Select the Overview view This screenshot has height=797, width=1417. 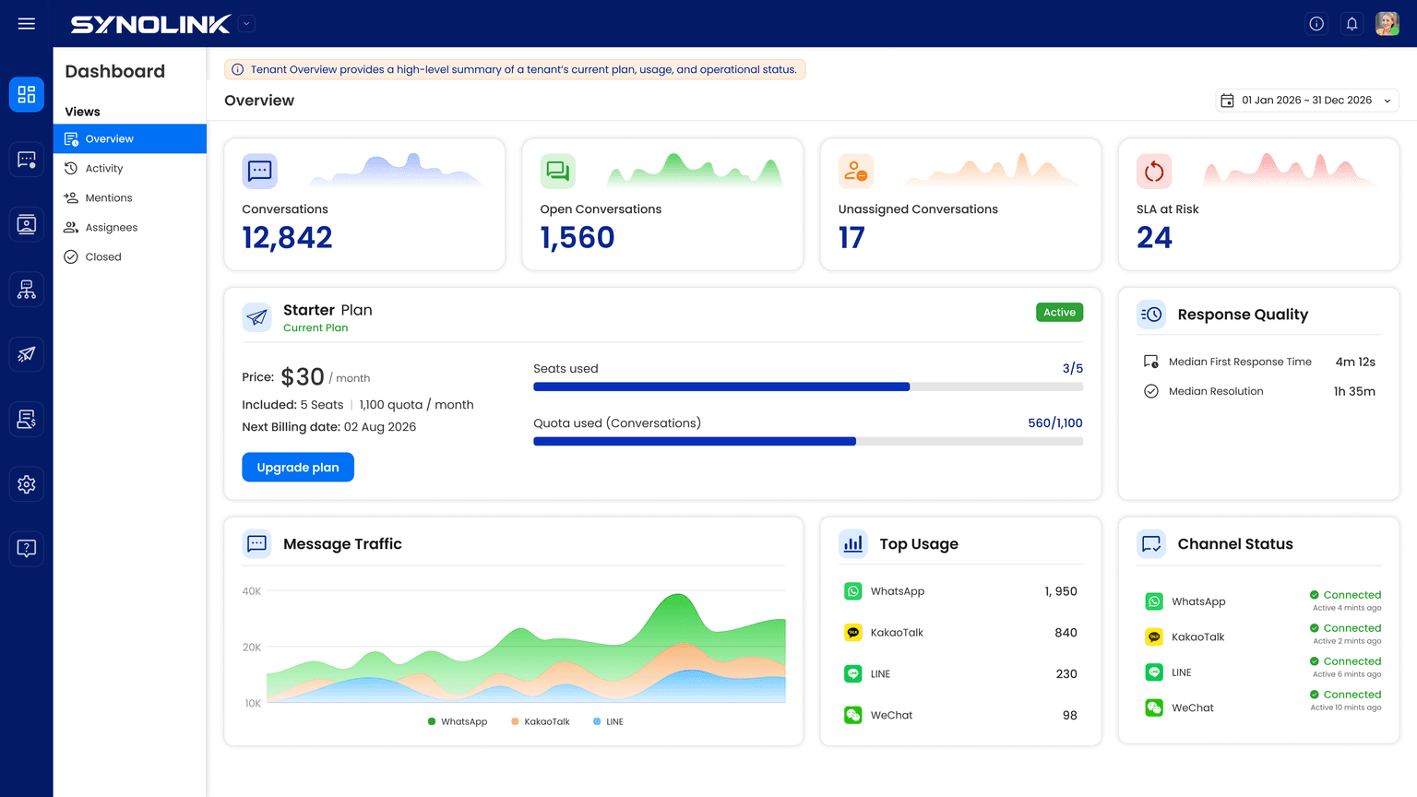(130, 138)
